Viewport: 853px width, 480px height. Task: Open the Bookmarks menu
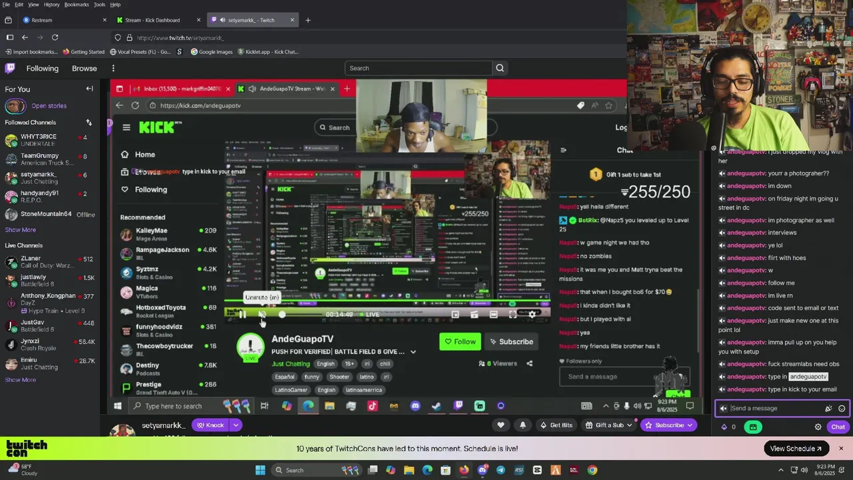77,4
